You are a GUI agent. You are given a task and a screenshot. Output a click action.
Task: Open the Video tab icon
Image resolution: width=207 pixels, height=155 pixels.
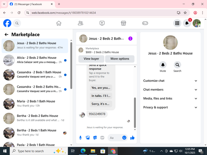[x=102, y=23]
